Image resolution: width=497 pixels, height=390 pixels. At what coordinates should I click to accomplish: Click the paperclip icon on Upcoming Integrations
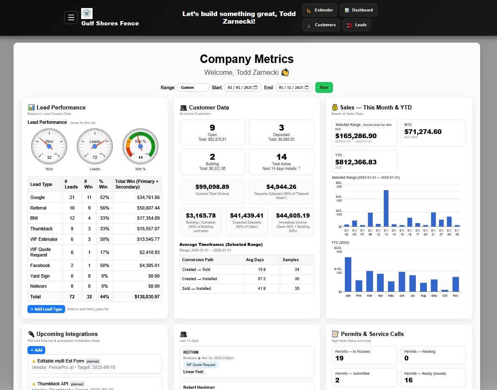pos(32,334)
